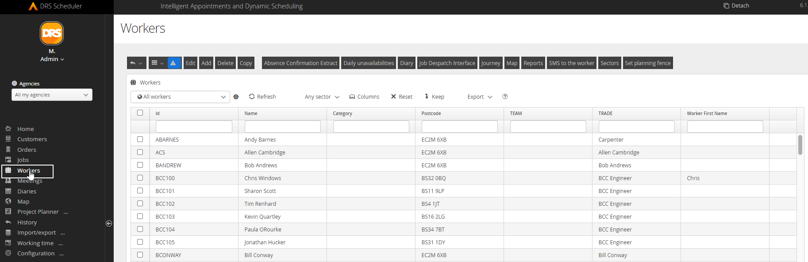This screenshot has height=262, width=808.
Task: Open the help question mark icon
Action: click(505, 96)
